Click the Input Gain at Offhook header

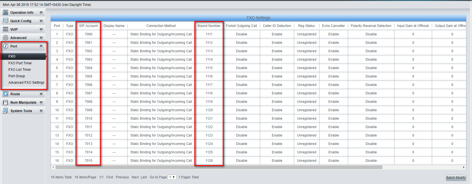pos(413,26)
